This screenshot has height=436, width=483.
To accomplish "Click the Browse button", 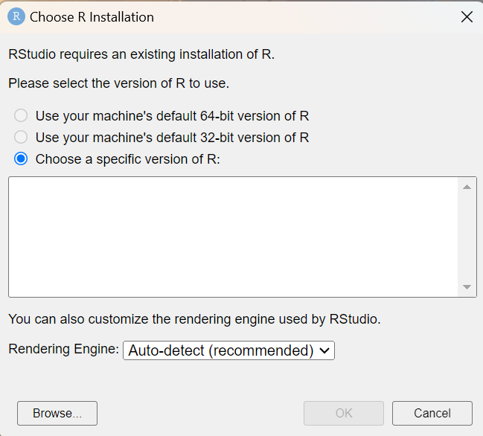I will click(57, 413).
